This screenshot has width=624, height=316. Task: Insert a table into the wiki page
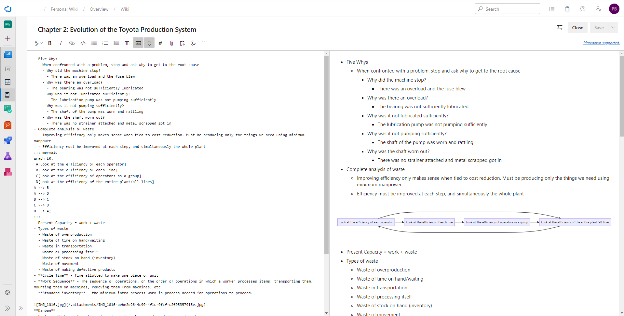[127, 43]
